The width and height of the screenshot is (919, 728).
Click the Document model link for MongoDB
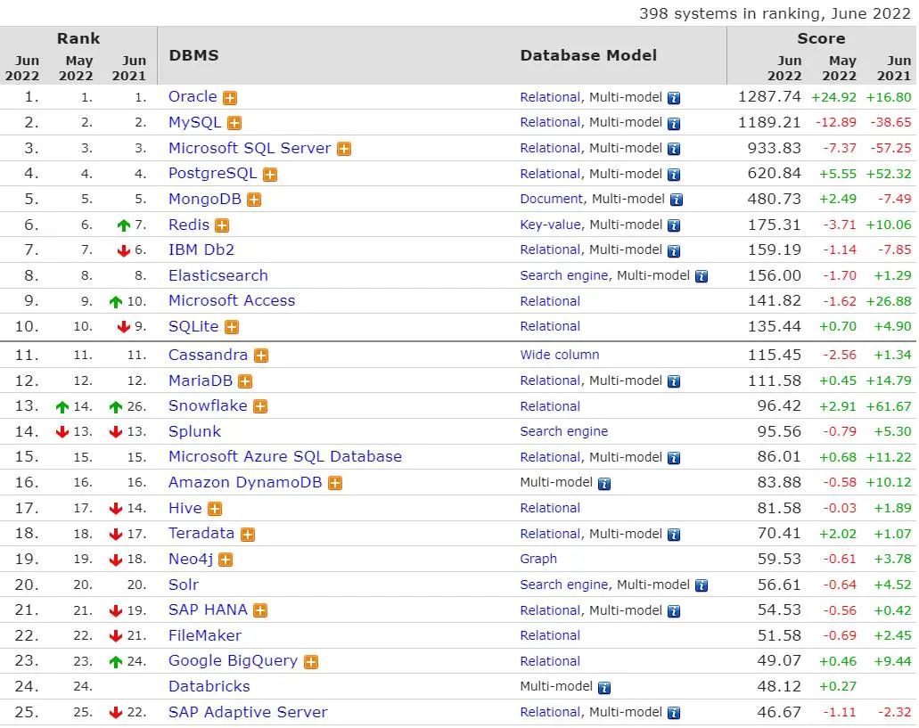point(552,200)
